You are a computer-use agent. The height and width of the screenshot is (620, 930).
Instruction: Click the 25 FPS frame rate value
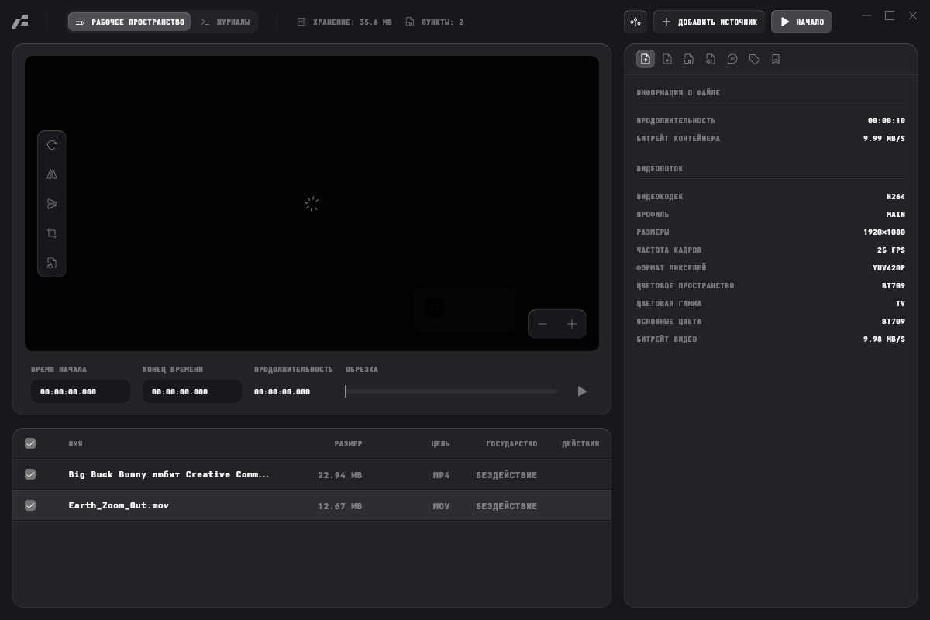(891, 250)
